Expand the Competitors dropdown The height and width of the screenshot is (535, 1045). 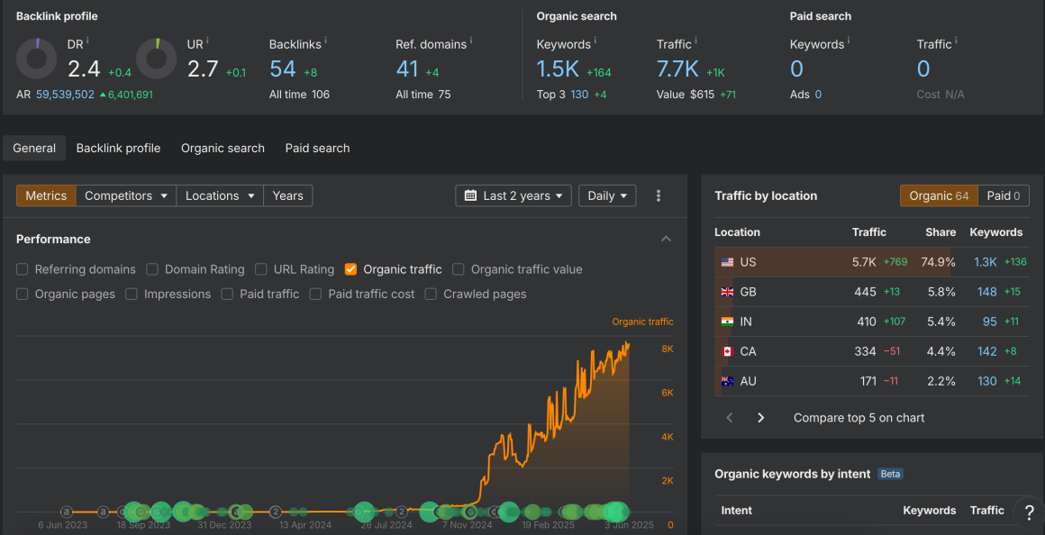(125, 195)
